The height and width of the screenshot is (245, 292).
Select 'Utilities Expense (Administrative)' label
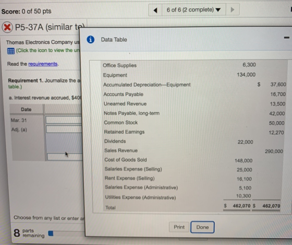click(x=140, y=197)
